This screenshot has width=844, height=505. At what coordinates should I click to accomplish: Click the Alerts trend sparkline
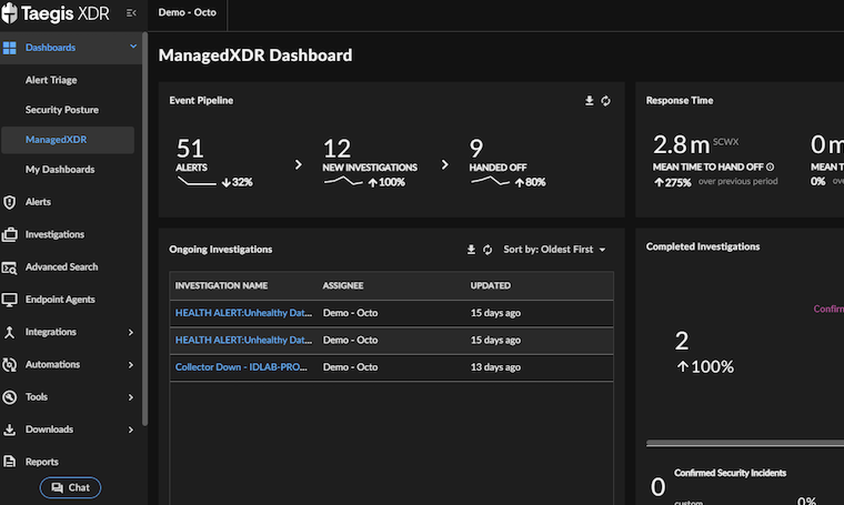(196, 182)
